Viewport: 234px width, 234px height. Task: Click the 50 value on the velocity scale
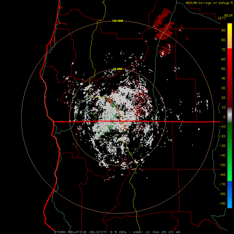pyautogui.click(x=223, y=69)
